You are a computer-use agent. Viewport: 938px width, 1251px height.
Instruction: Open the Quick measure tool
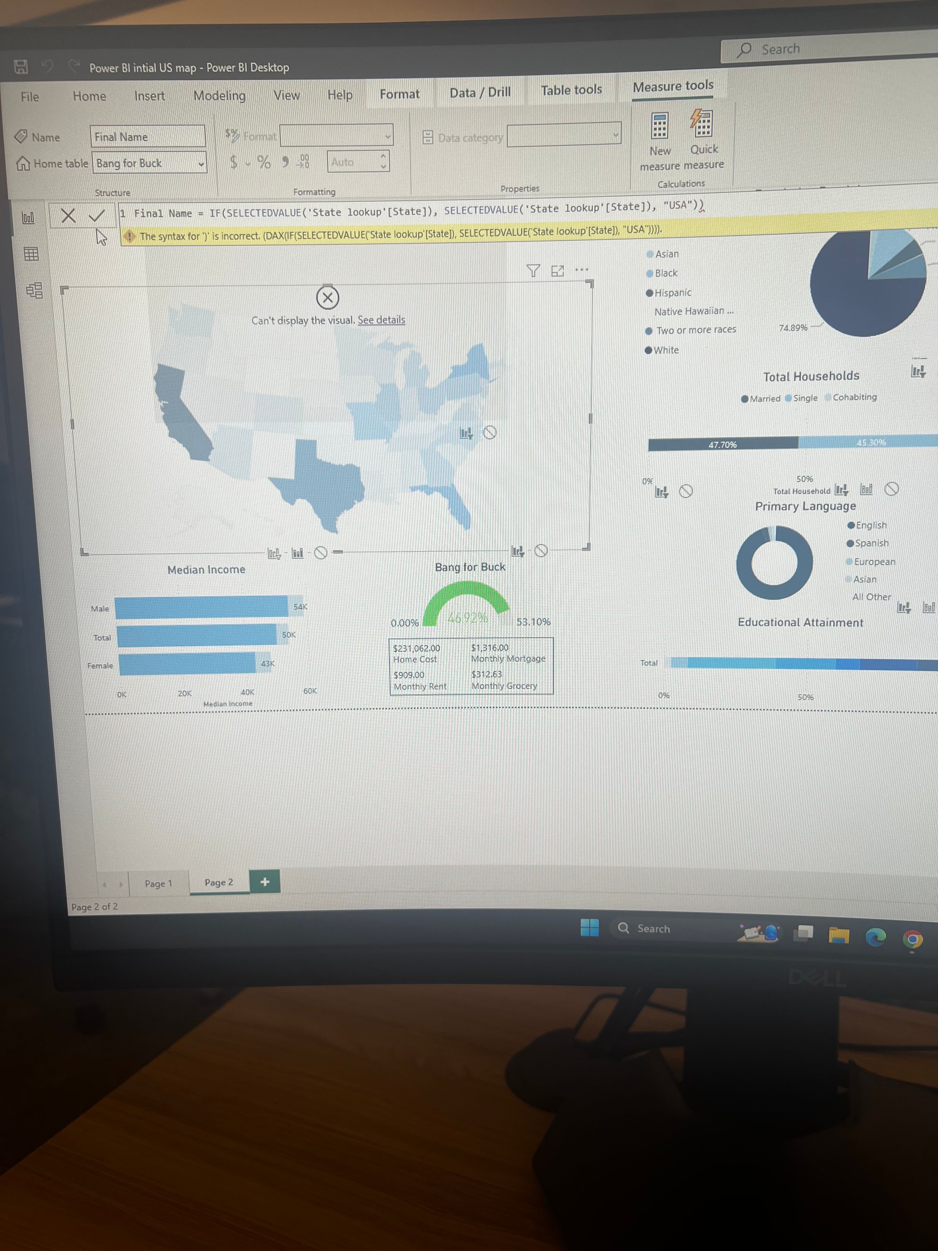(x=703, y=140)
